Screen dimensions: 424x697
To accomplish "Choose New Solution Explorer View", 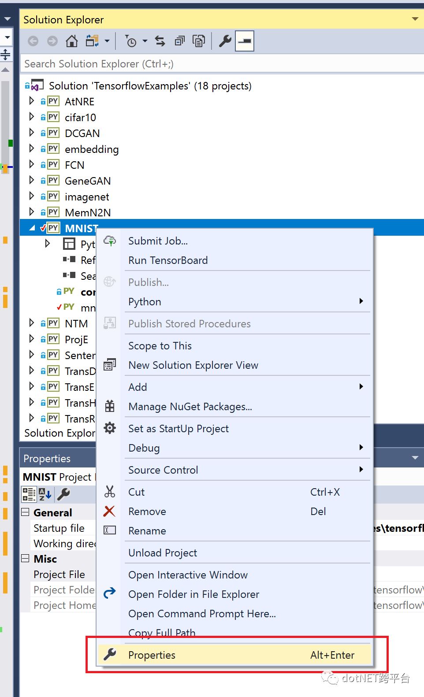I will [x=234, y=365].
